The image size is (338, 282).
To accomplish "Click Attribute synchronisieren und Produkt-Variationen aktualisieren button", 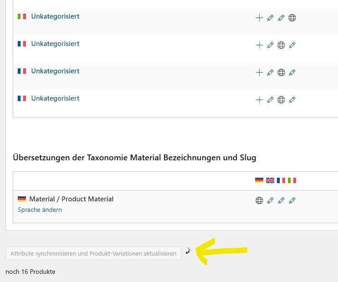I will tap(93, 253).
